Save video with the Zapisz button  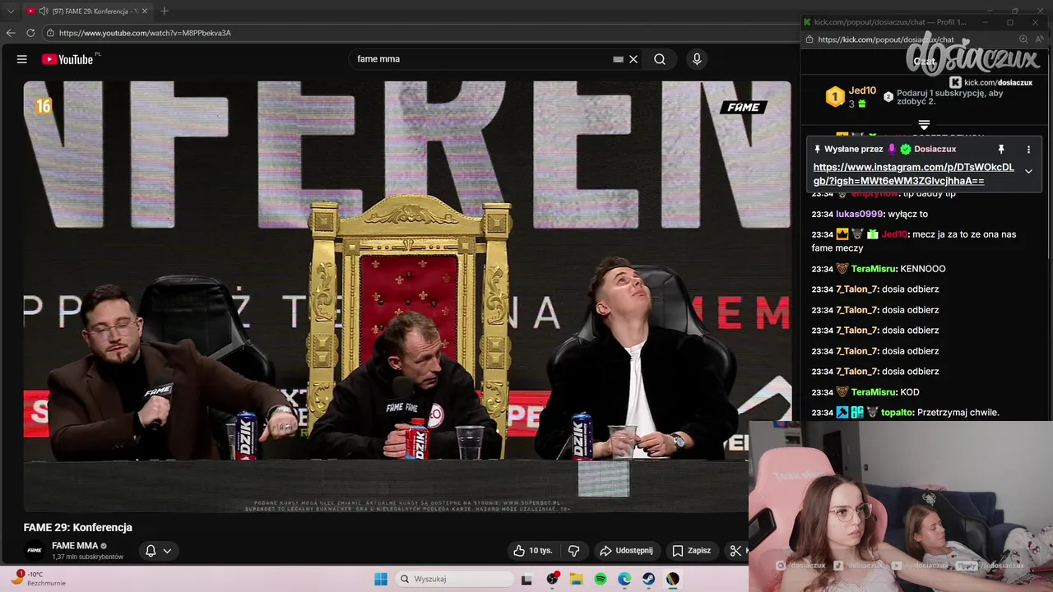691,551
